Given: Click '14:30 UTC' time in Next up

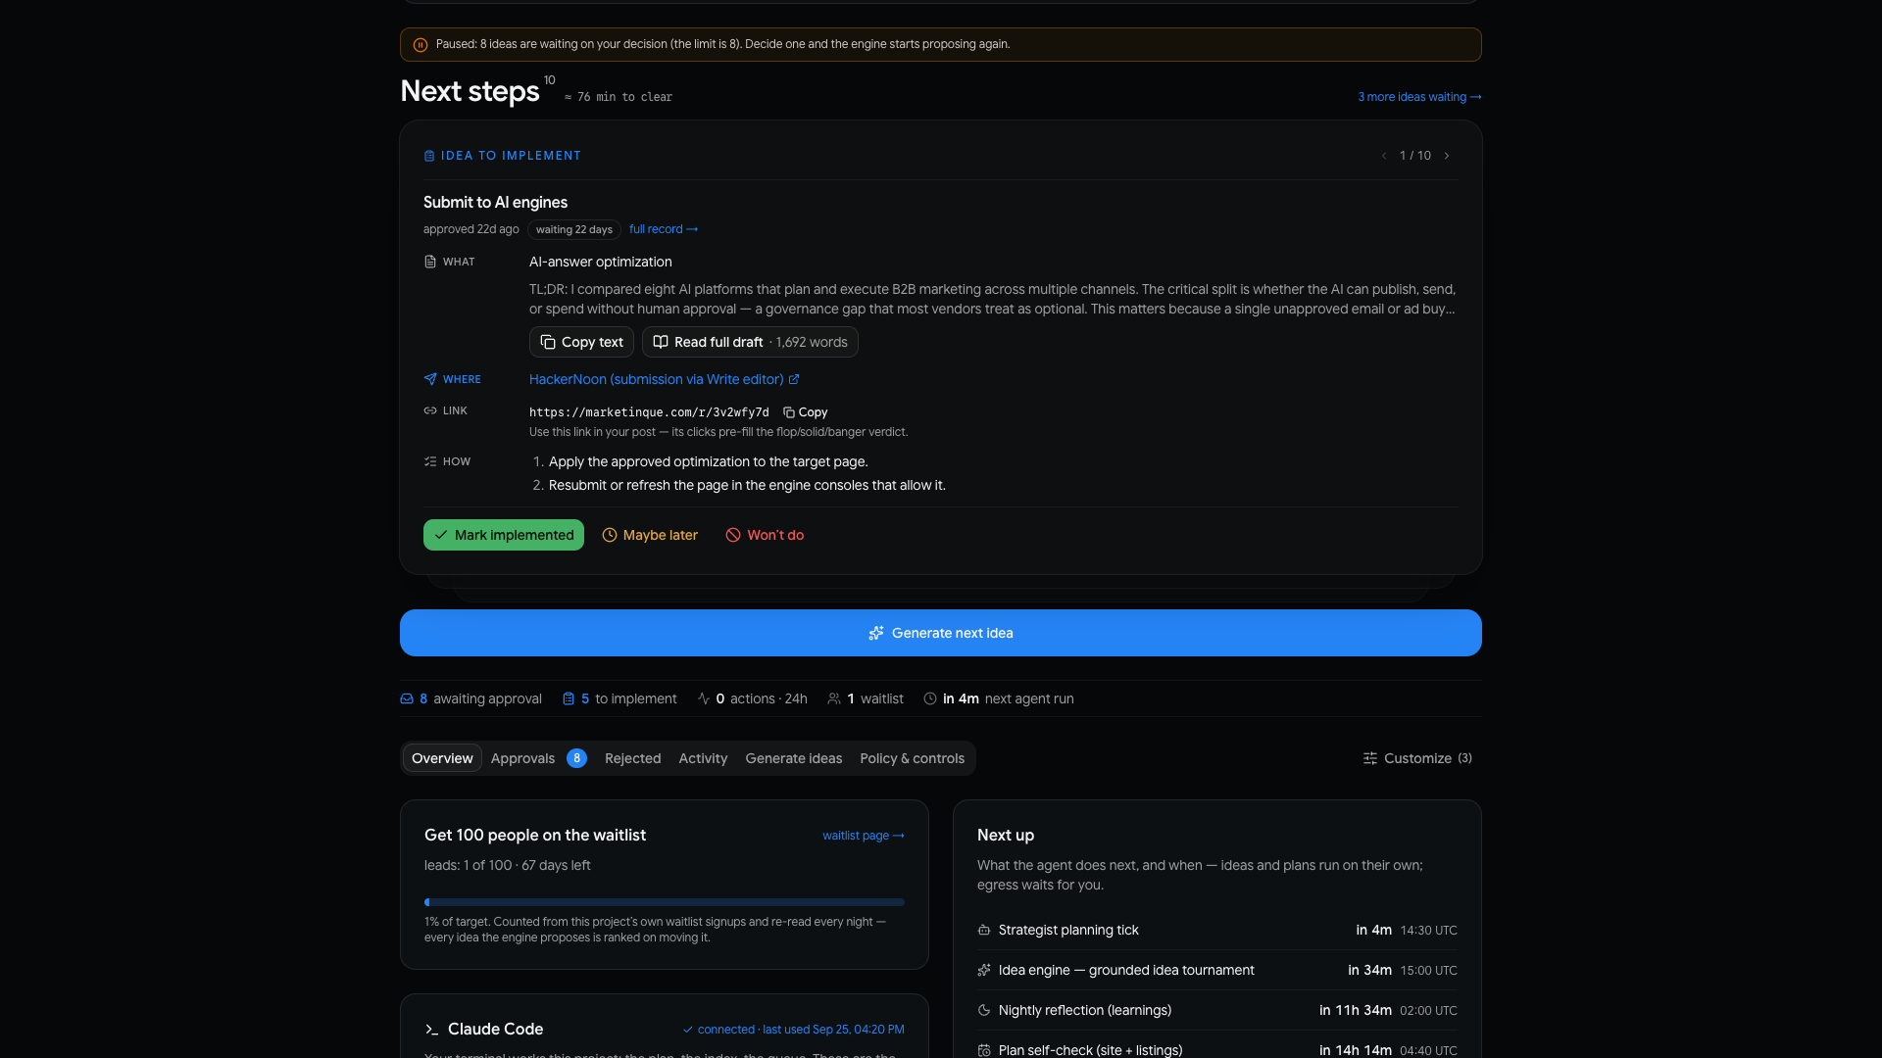Looking at the screenshot, I should tap(1428, 931).
